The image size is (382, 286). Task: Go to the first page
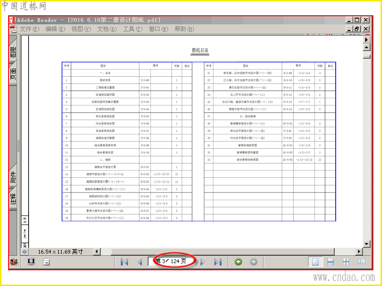(x=125, y=262)
